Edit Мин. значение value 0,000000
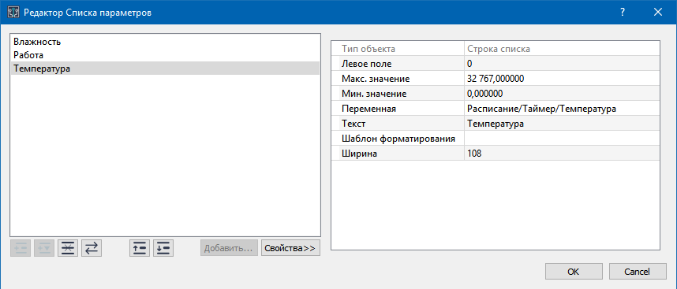This screenshot has width=677, height=289. point(562,94)
